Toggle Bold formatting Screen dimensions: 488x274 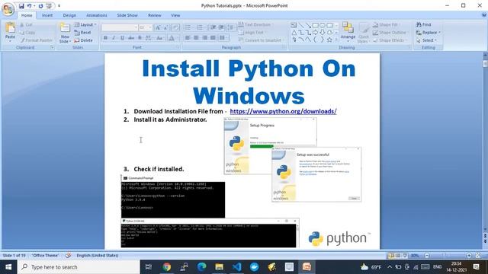click(105, 38)
